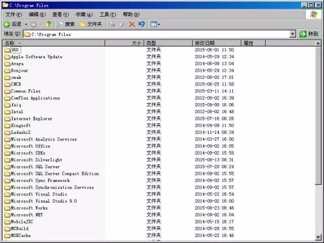Select the Common Files folder icon
This screenshot has height=243, width=324.
(x=7, y=91)
